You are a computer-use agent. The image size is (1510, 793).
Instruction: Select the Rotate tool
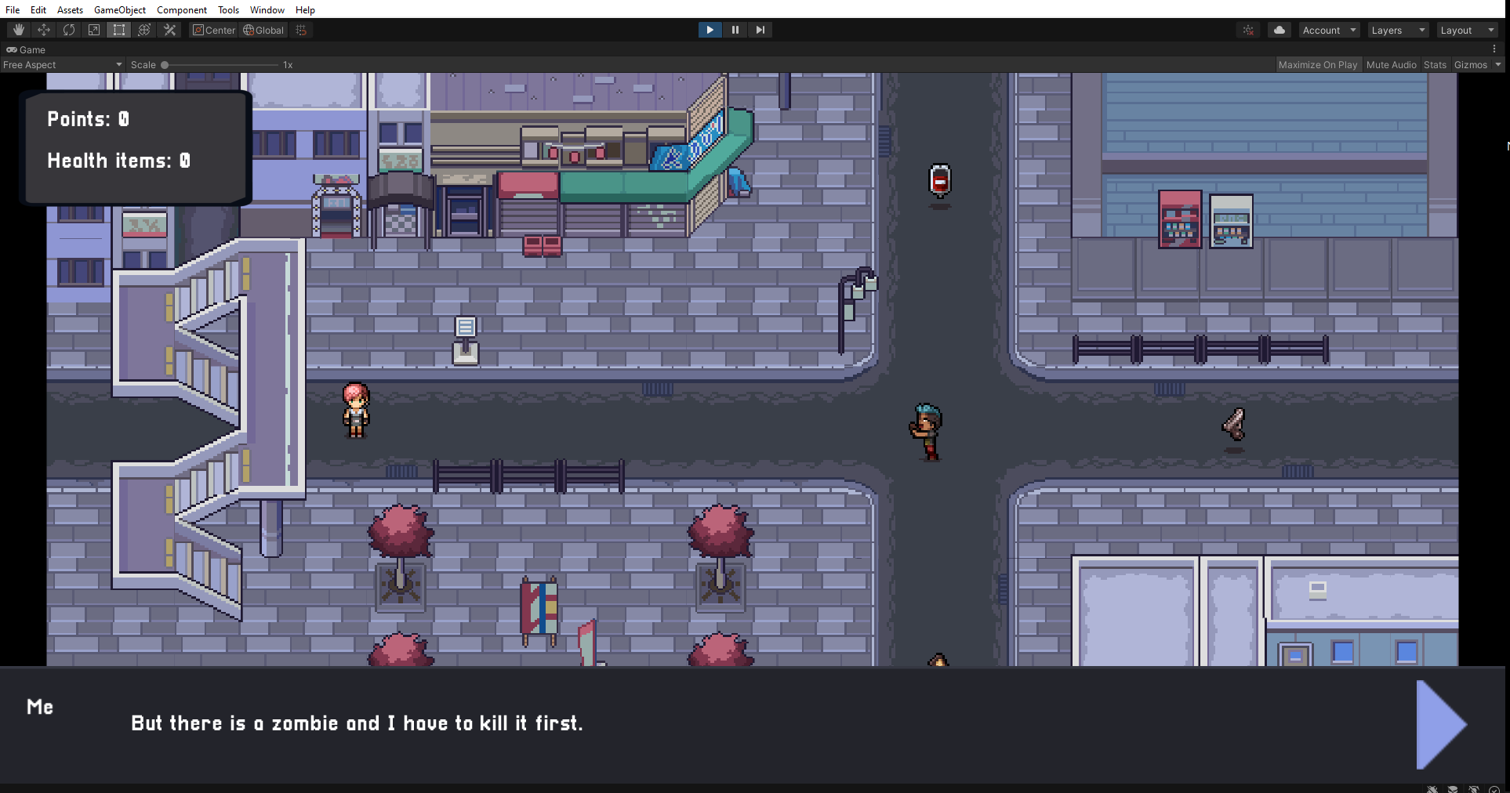(x=69, y=30)
